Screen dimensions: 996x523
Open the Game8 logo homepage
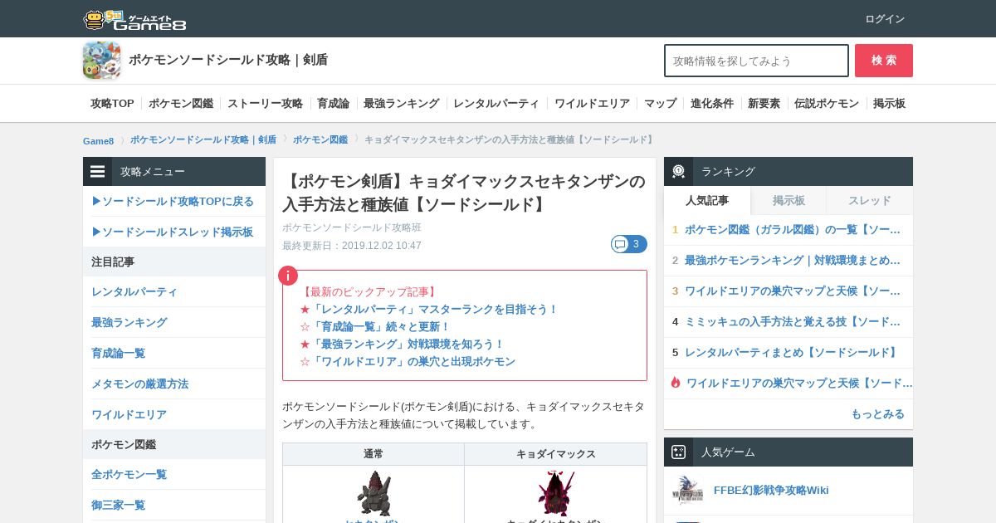(x=134, y=20)
